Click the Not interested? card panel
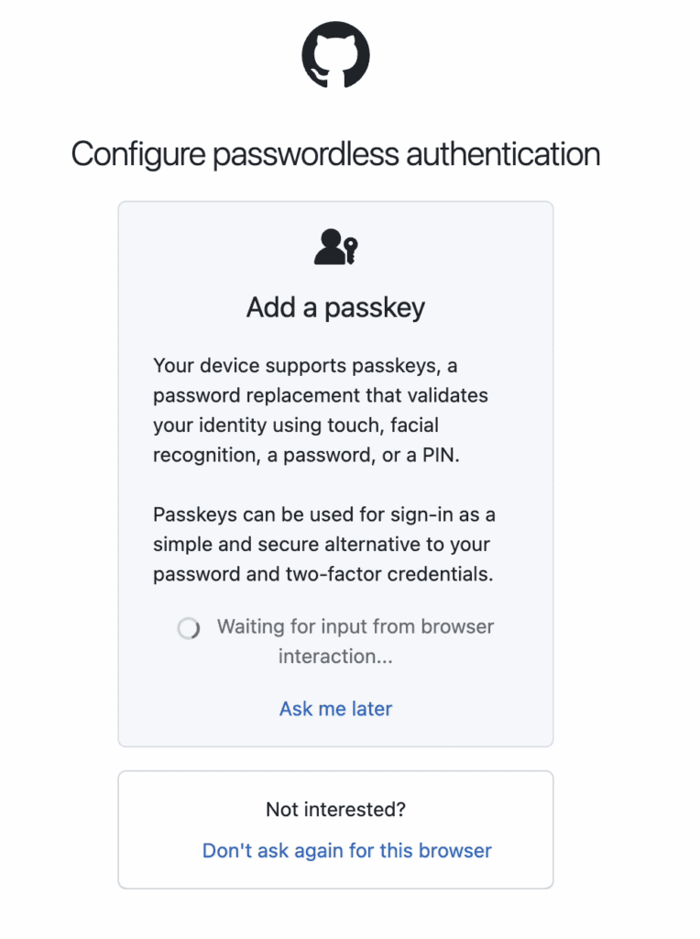Screen dimensions: 700x939 [x=335, y=830]
